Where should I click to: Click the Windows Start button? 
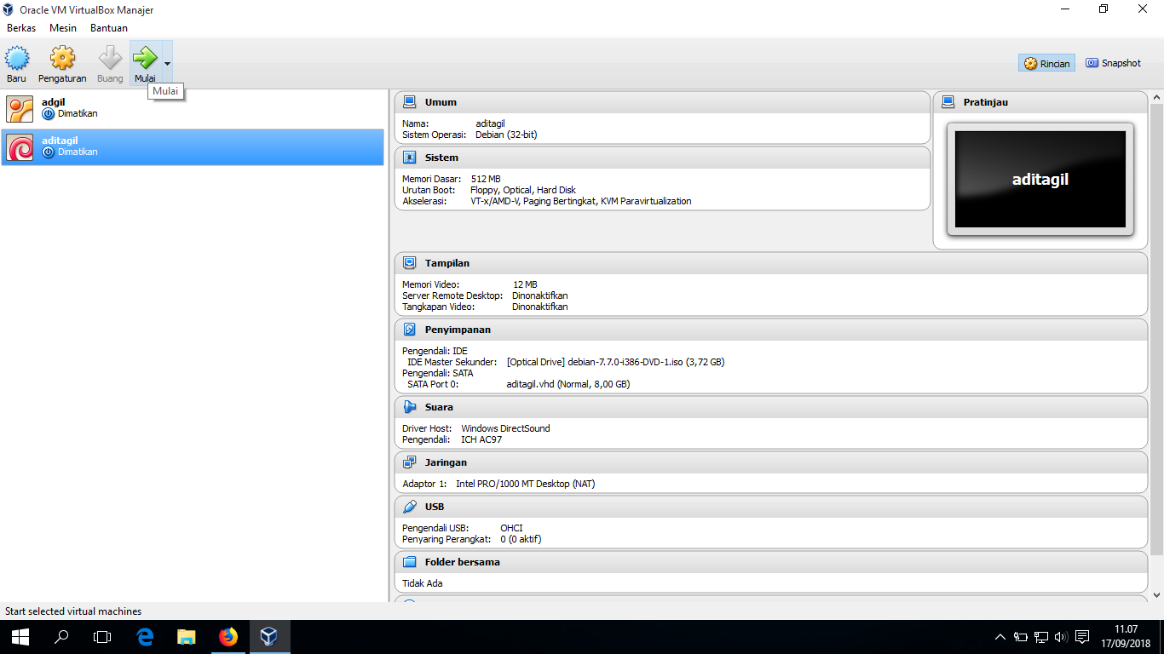click(x=19, y=636)
